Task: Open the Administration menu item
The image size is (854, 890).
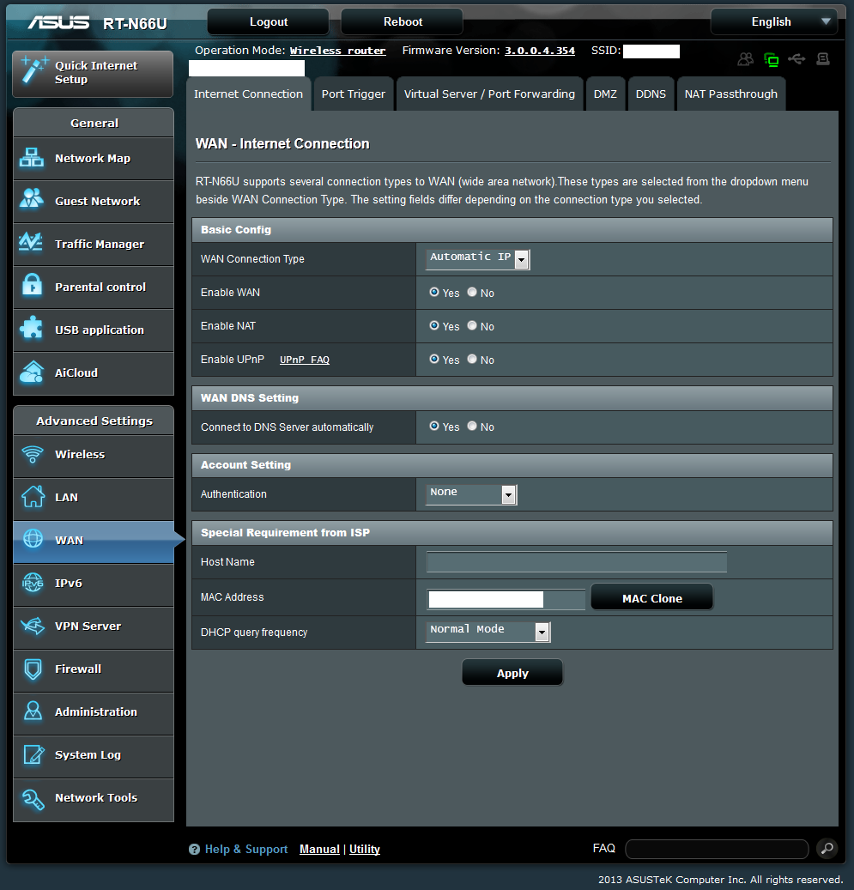Action: tap(94, 713)
